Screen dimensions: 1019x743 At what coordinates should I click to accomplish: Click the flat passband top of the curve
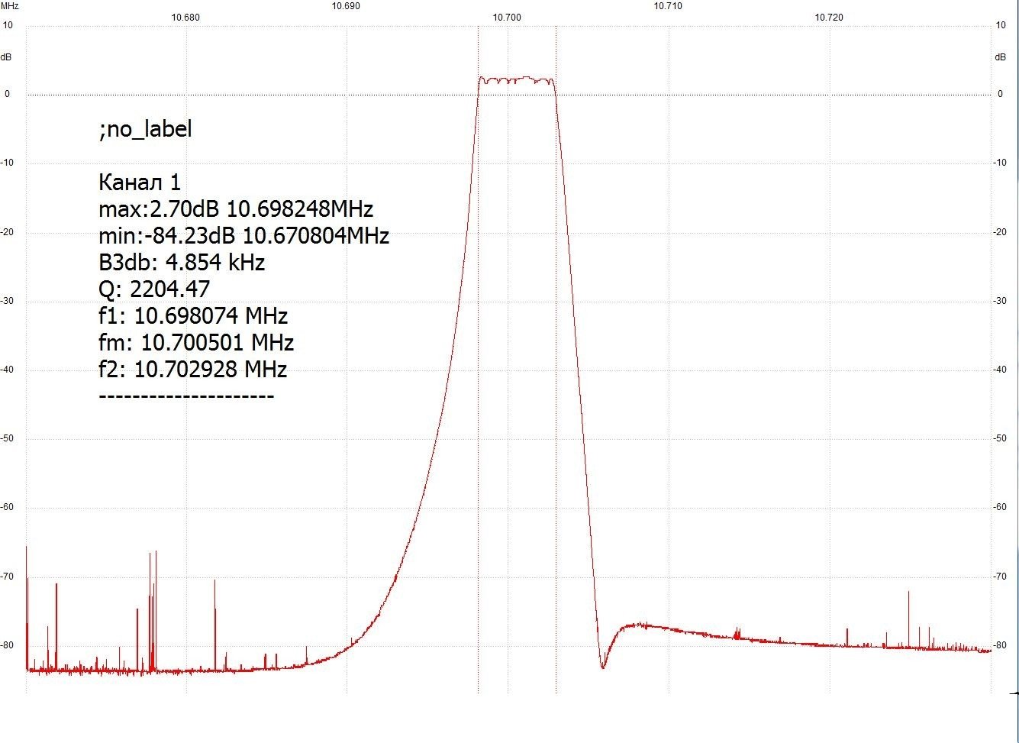tap(517, 79)
